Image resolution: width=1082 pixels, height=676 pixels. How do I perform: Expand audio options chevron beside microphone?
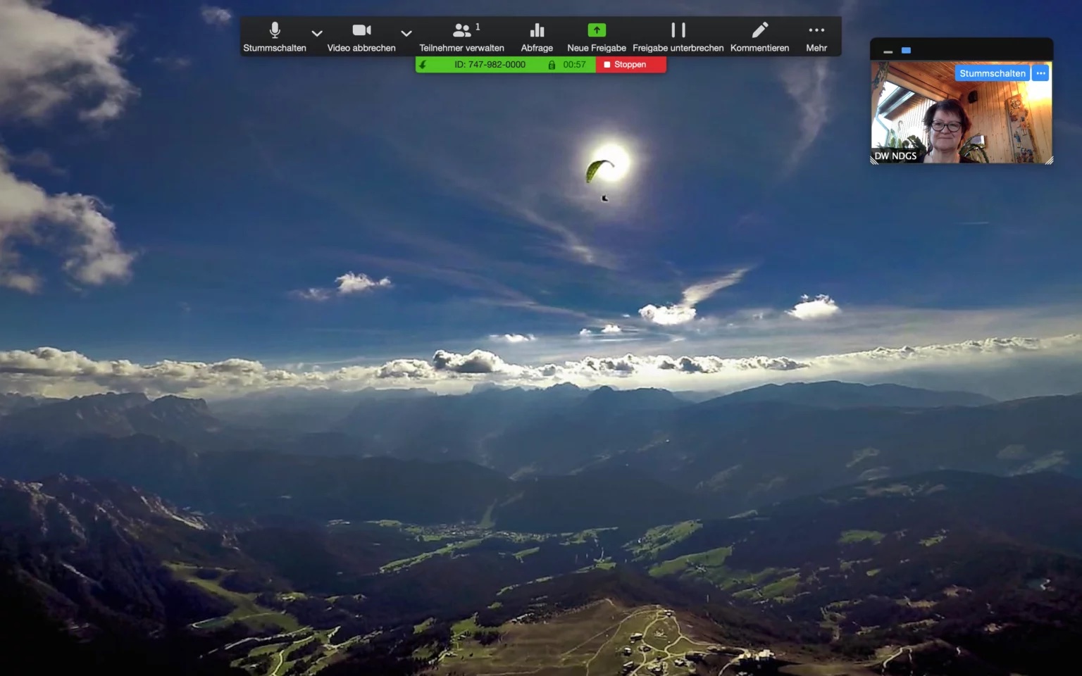tap(317, 33)
